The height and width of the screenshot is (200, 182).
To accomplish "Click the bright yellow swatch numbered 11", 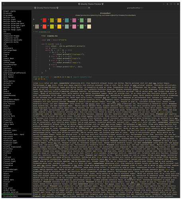I will pos(59,26).
